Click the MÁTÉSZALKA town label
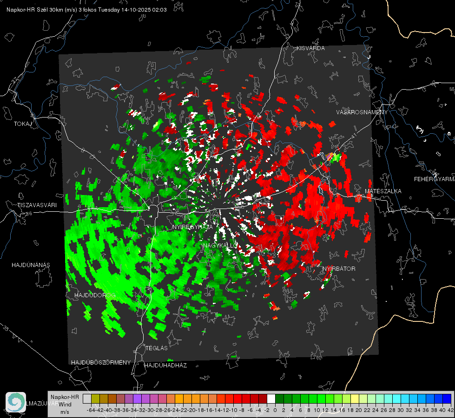 (x=383, y=191)
